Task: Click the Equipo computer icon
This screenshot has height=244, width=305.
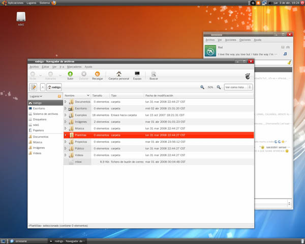Action: [x=137, y=74]
